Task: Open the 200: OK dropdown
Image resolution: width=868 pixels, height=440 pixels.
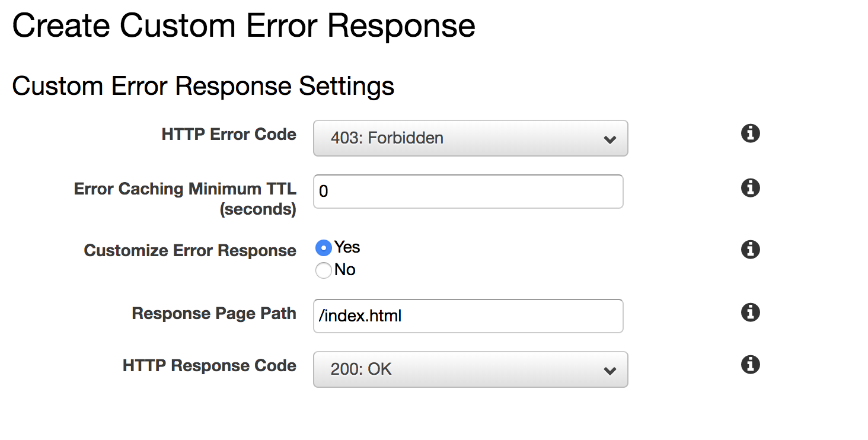Action: [x=470, y=369]
